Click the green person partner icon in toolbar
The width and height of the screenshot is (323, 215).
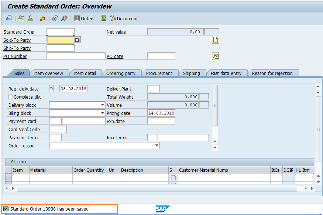[x=30, y=18]
